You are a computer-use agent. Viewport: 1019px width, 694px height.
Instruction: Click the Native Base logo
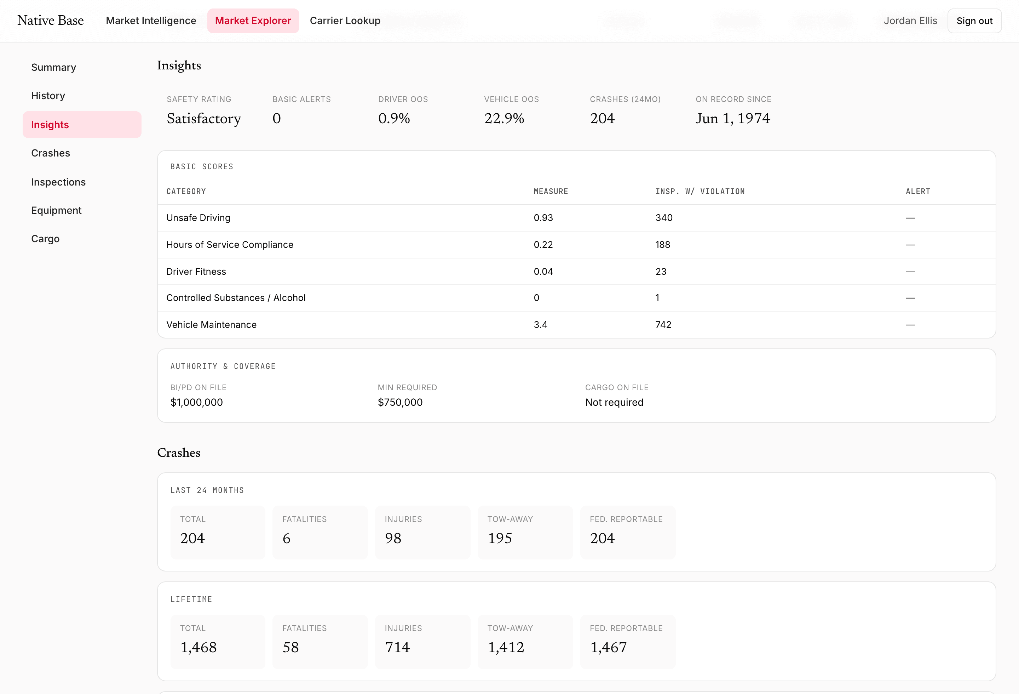[x=51, y=21]
